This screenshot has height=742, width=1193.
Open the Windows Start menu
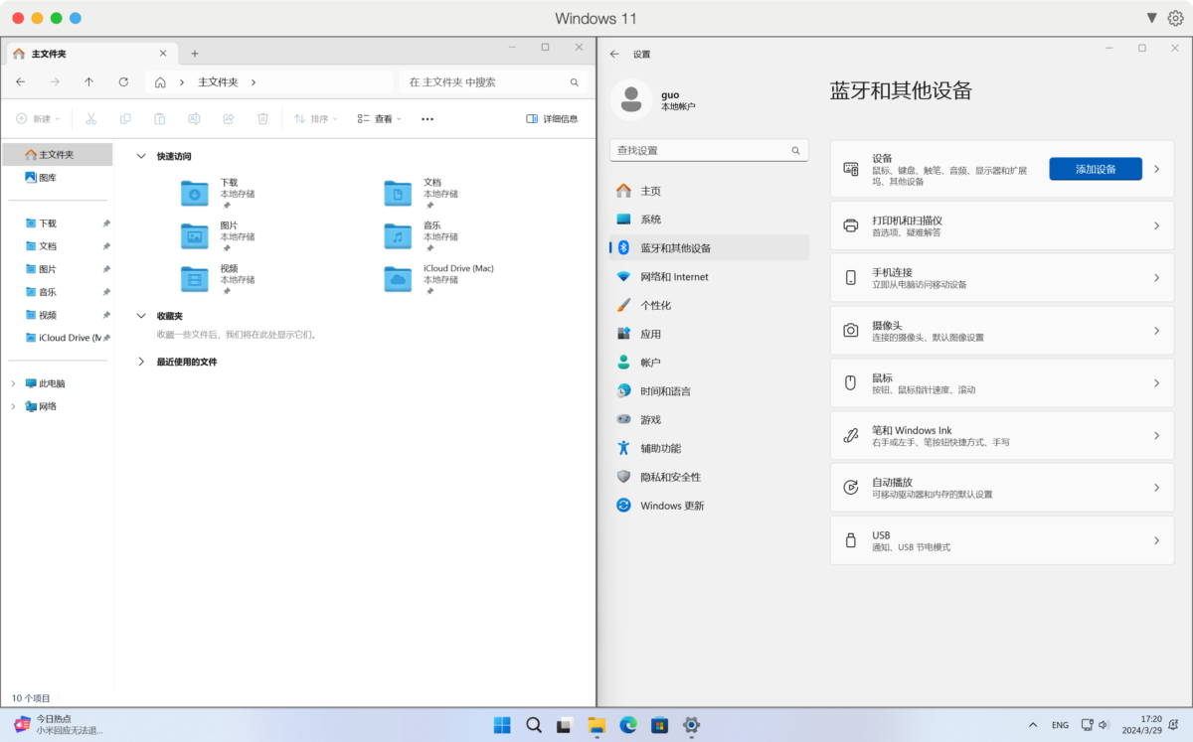tap(502, 725)
